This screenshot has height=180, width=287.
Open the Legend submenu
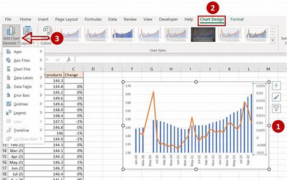(24, 113)
